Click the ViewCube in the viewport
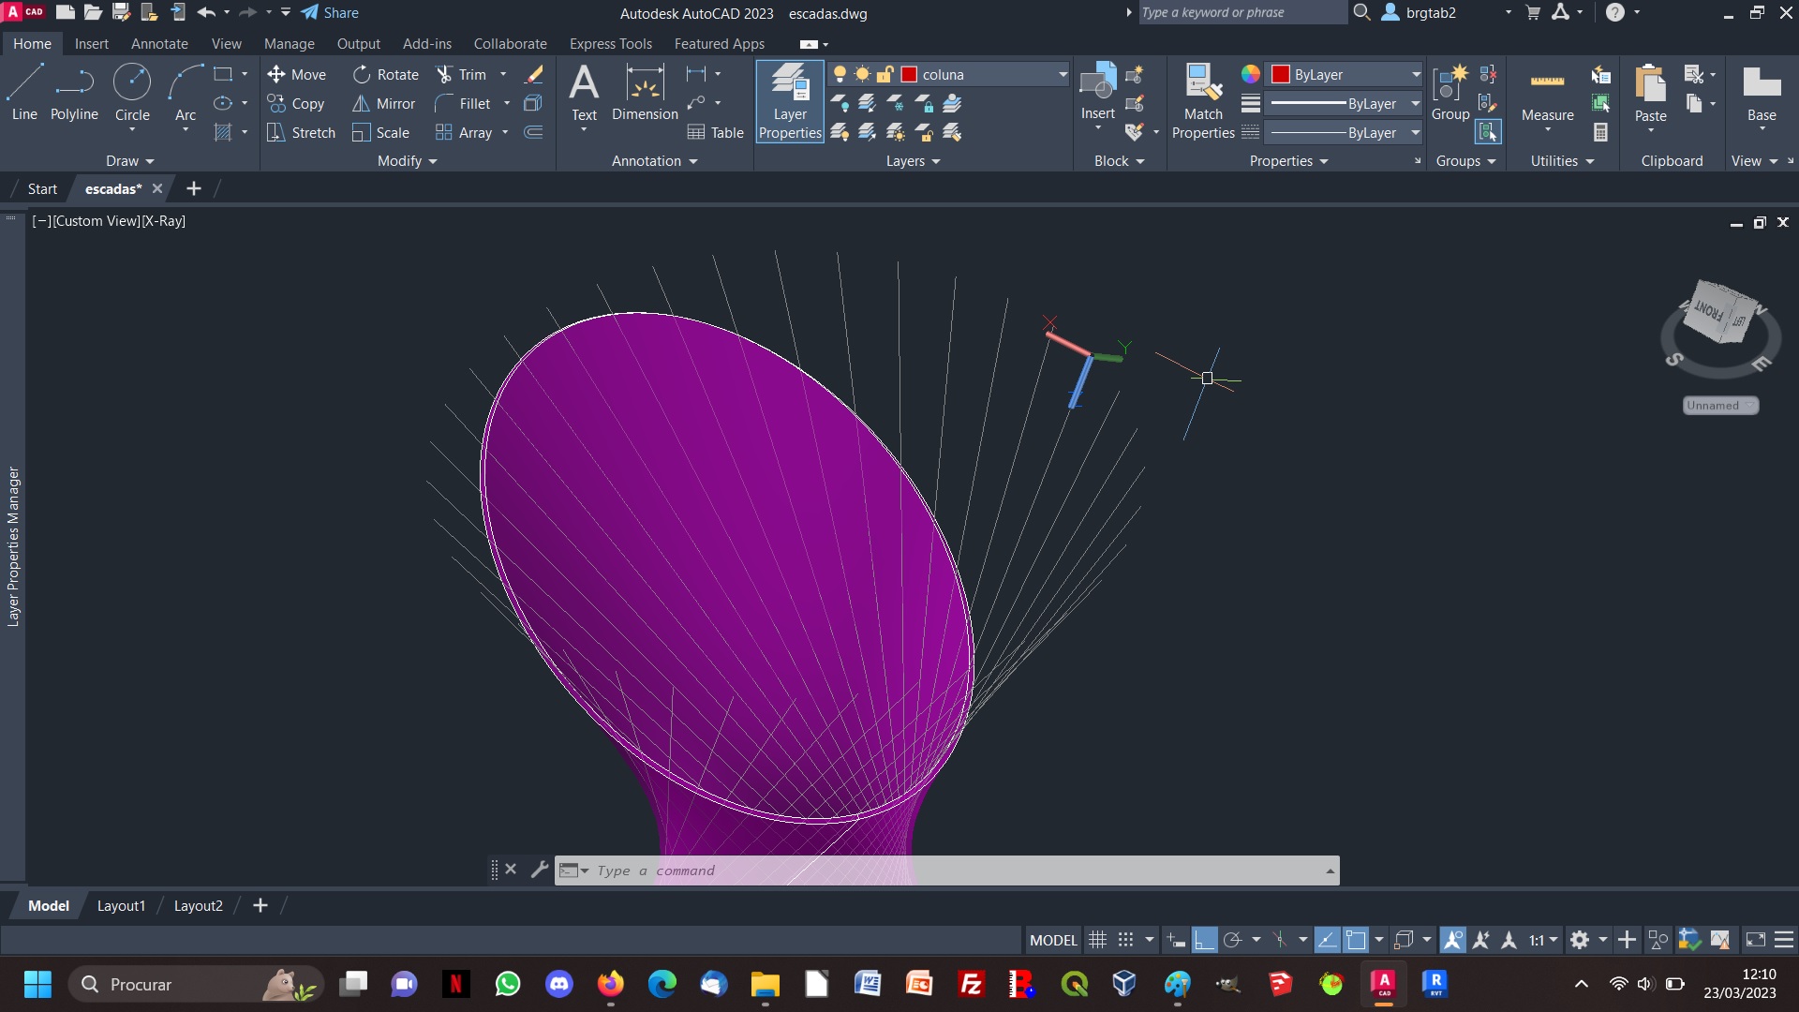 tap(1719, 314)
